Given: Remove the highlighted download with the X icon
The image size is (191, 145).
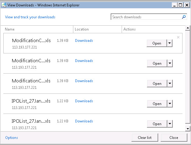Looking at the screenshot, I should click(x=178, y=37).
